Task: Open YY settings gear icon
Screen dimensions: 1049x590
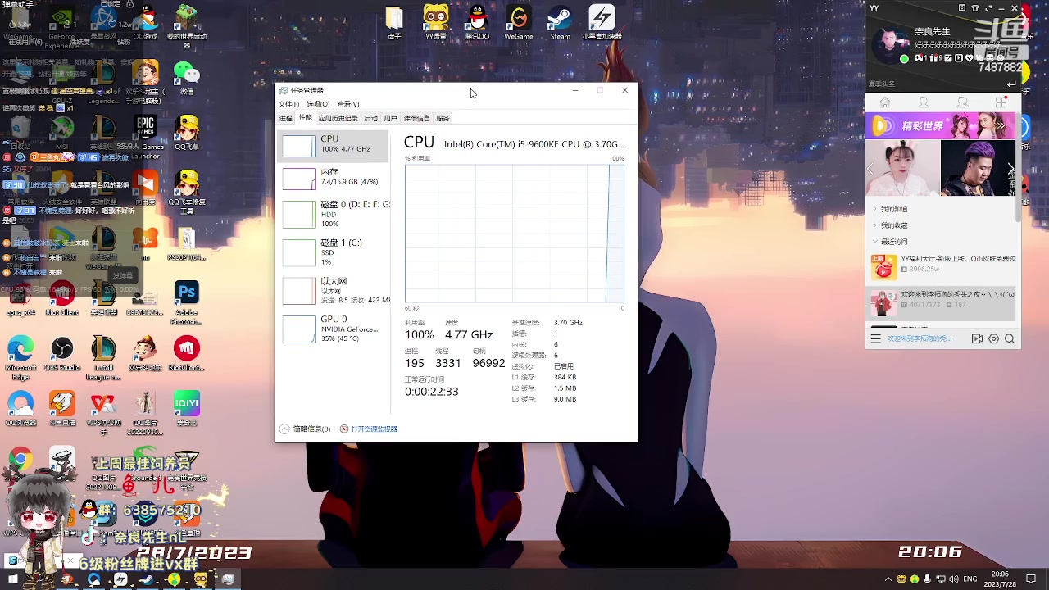Action: tap(994, 338)
